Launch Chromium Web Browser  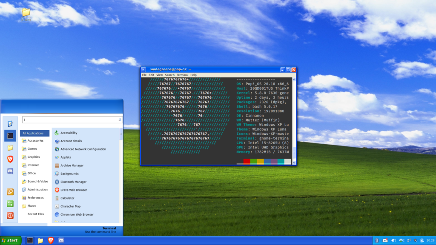[x=86, y=214]
